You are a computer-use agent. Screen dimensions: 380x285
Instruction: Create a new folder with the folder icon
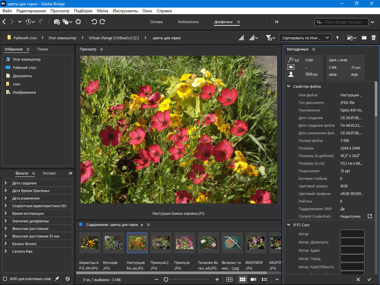[x=364, y=38]
